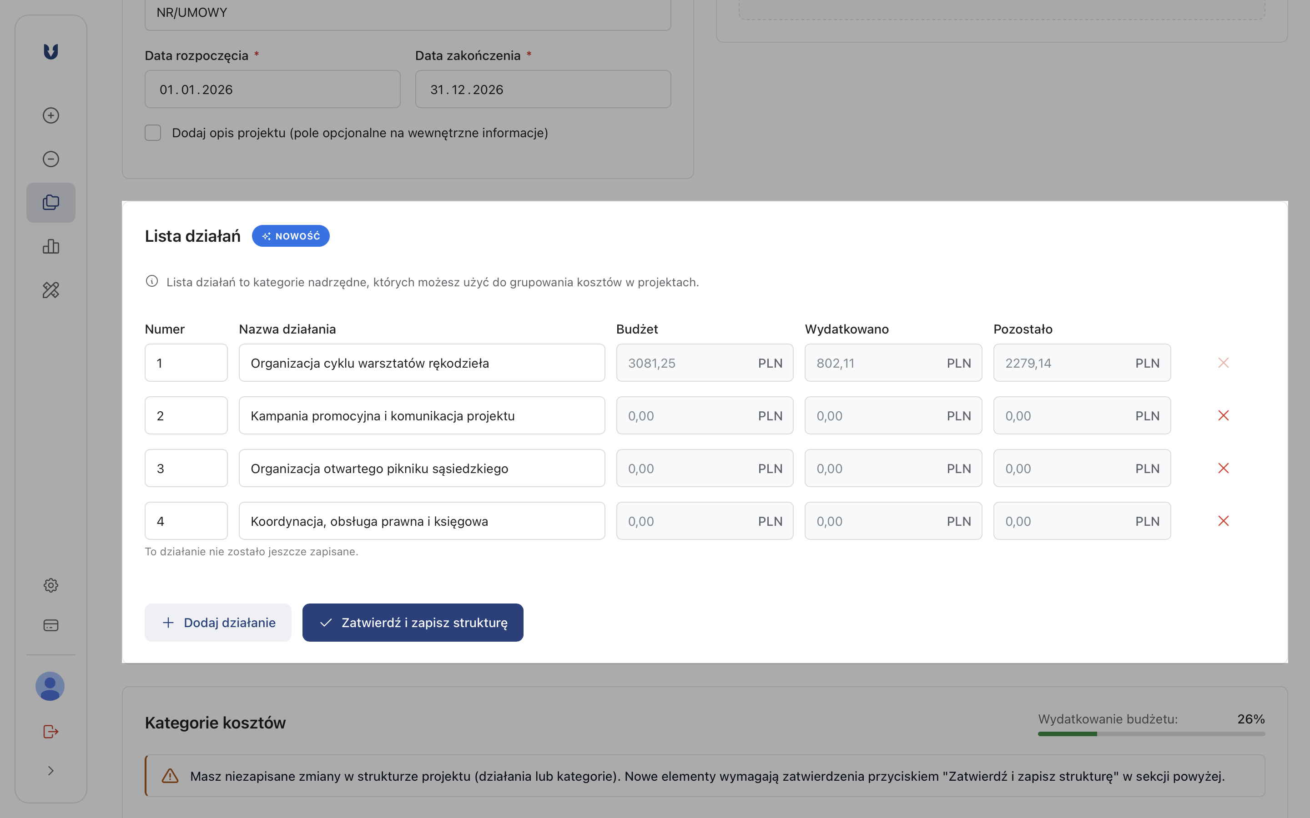Image resolution: width=1310 pixels, height=818 pixels.
Task: Open the bar chart statistics icon
Action: pyautogui.click(x=51, y=247)
